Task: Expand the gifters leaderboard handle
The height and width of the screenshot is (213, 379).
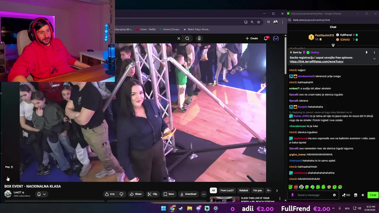Action: pyautogui.click(x=333, y=45)
